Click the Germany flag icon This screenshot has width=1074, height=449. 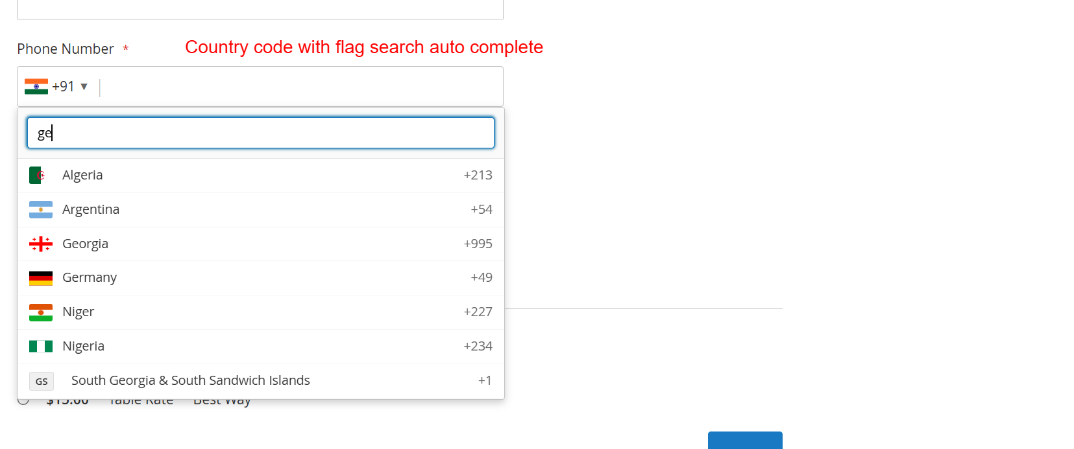tap(41, 278)
